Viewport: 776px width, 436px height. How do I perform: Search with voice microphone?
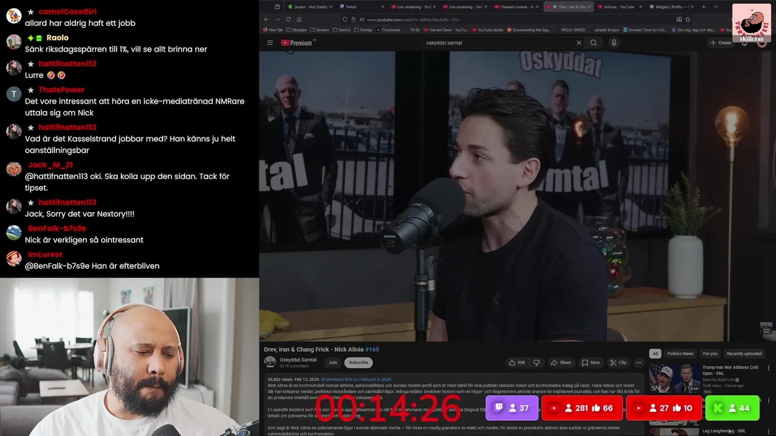click(x=614, y=42)
